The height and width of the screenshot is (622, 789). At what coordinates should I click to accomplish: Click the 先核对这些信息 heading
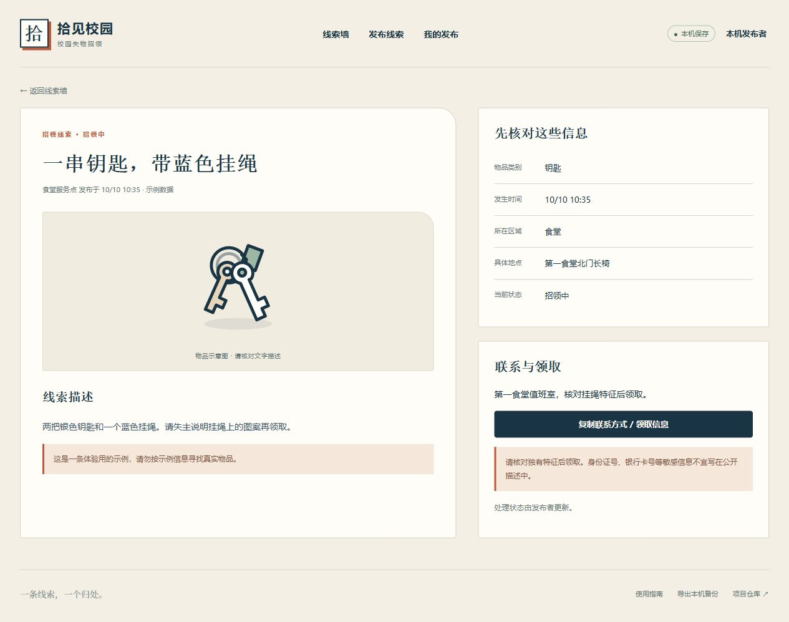coord(541,133)
